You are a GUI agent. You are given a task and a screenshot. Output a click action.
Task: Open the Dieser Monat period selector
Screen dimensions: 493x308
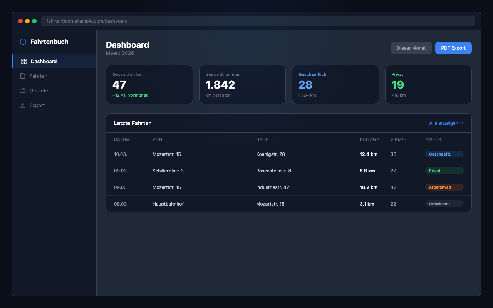pyautogui.click(x=411, y=48)
